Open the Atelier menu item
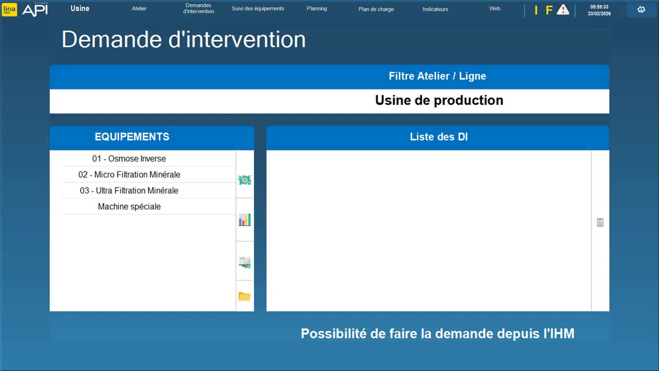The width and height of the screenshot is (659, 371). click(139, 9)
